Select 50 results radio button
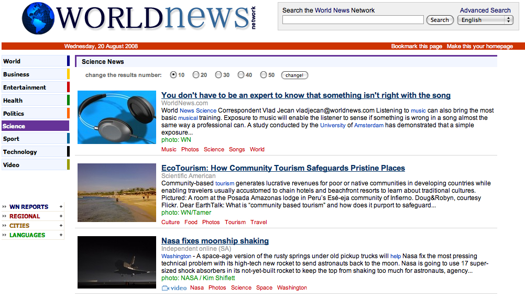 click(264, 75)
